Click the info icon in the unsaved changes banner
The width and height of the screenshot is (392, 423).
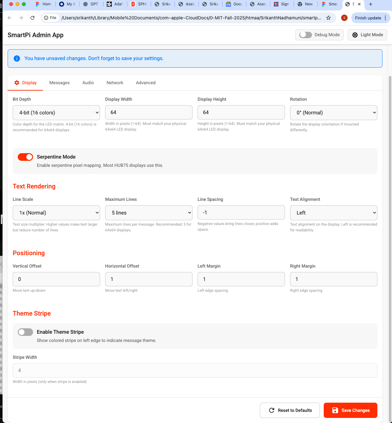[17, 58]
